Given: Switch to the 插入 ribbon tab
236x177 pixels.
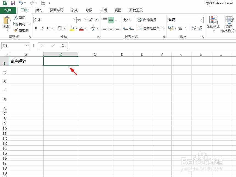Looking at the screenshot, I should (38, 10).
